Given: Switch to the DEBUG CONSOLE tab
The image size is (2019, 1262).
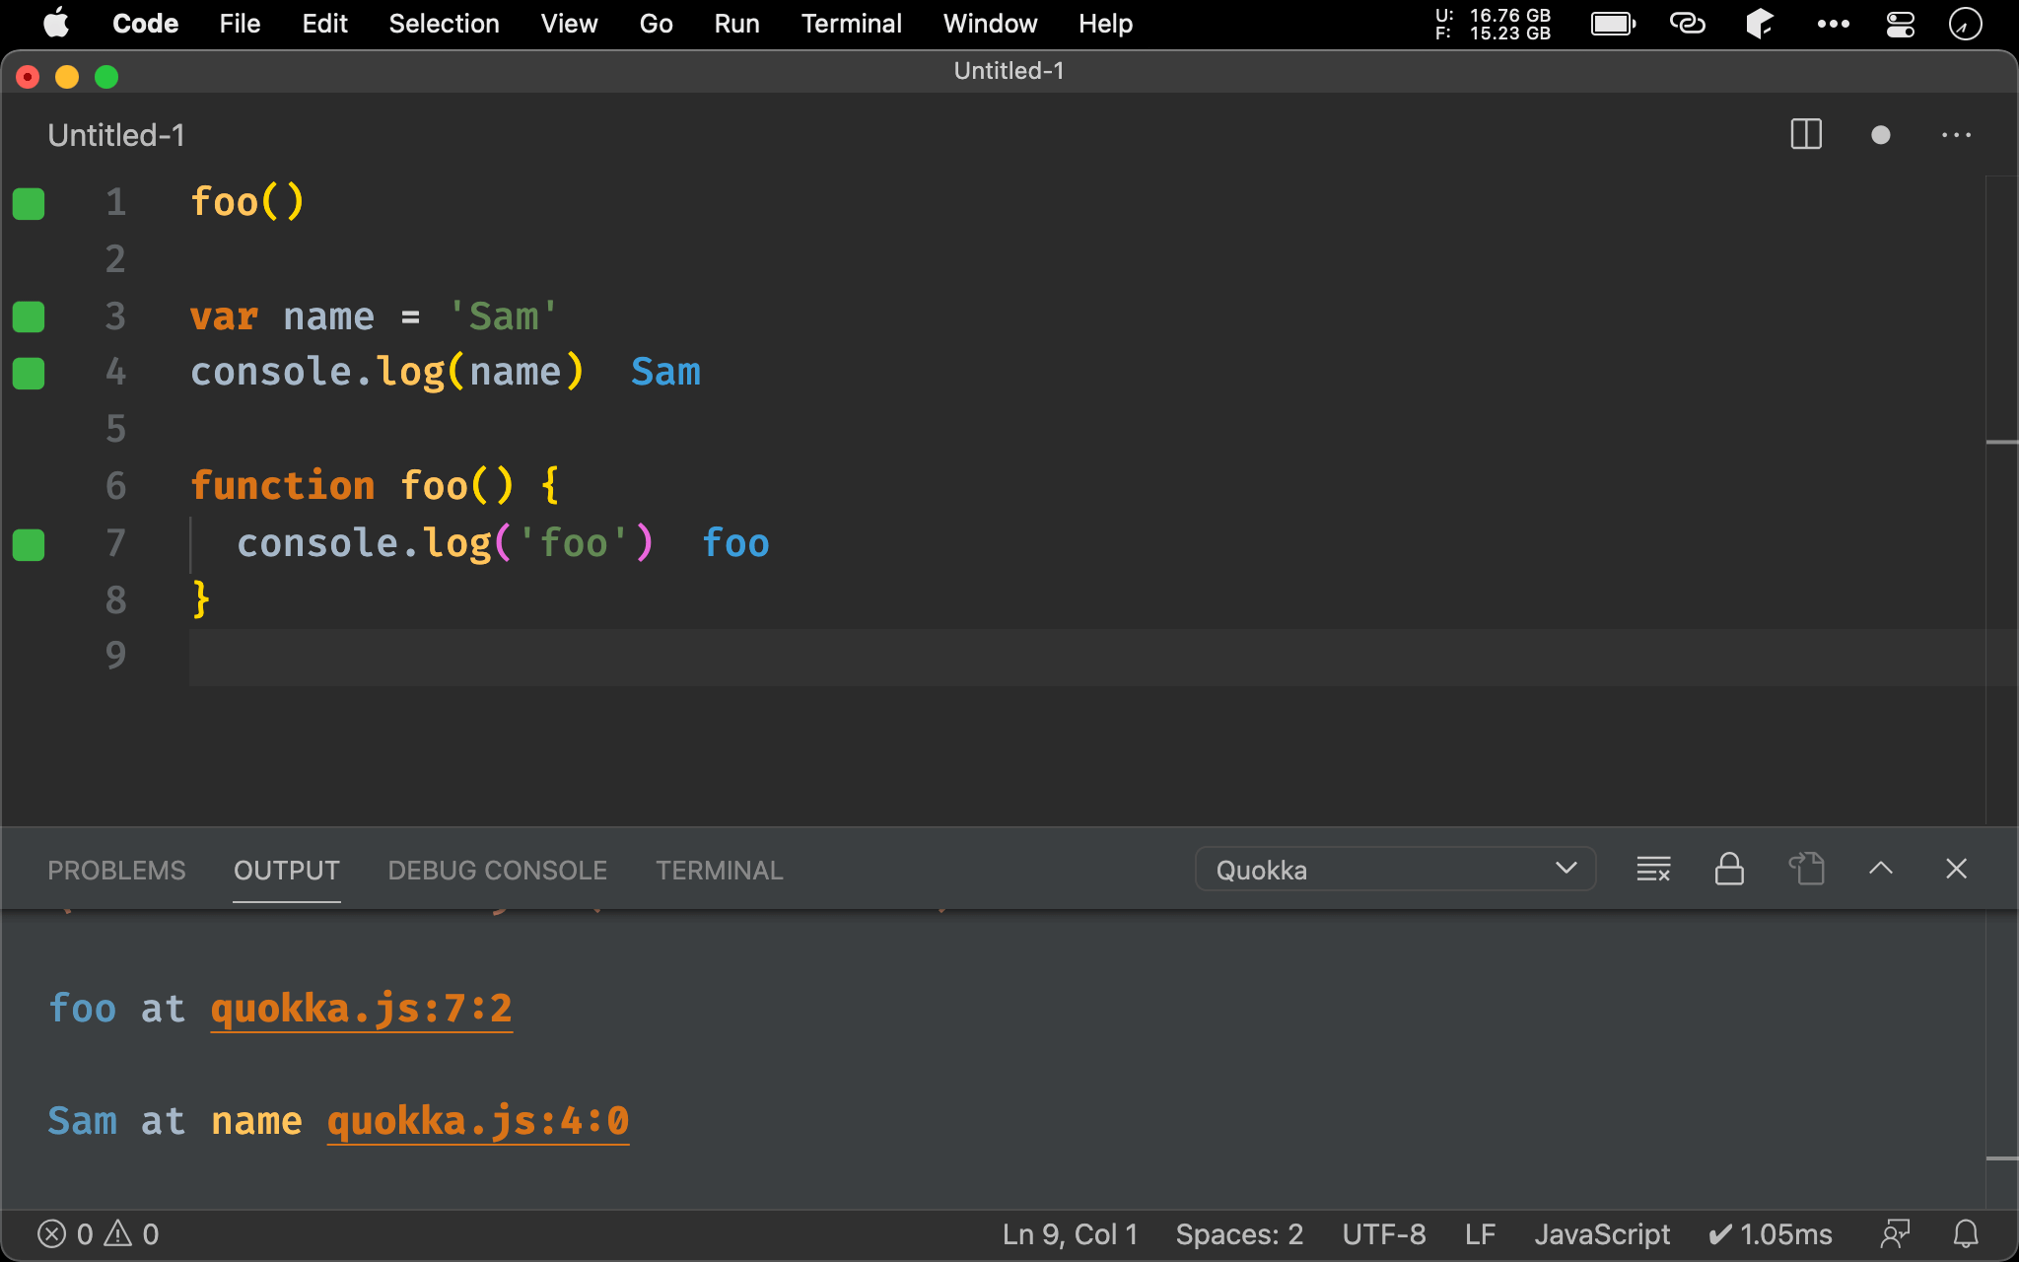Looking at the screenshot, I should click(497, 870).
